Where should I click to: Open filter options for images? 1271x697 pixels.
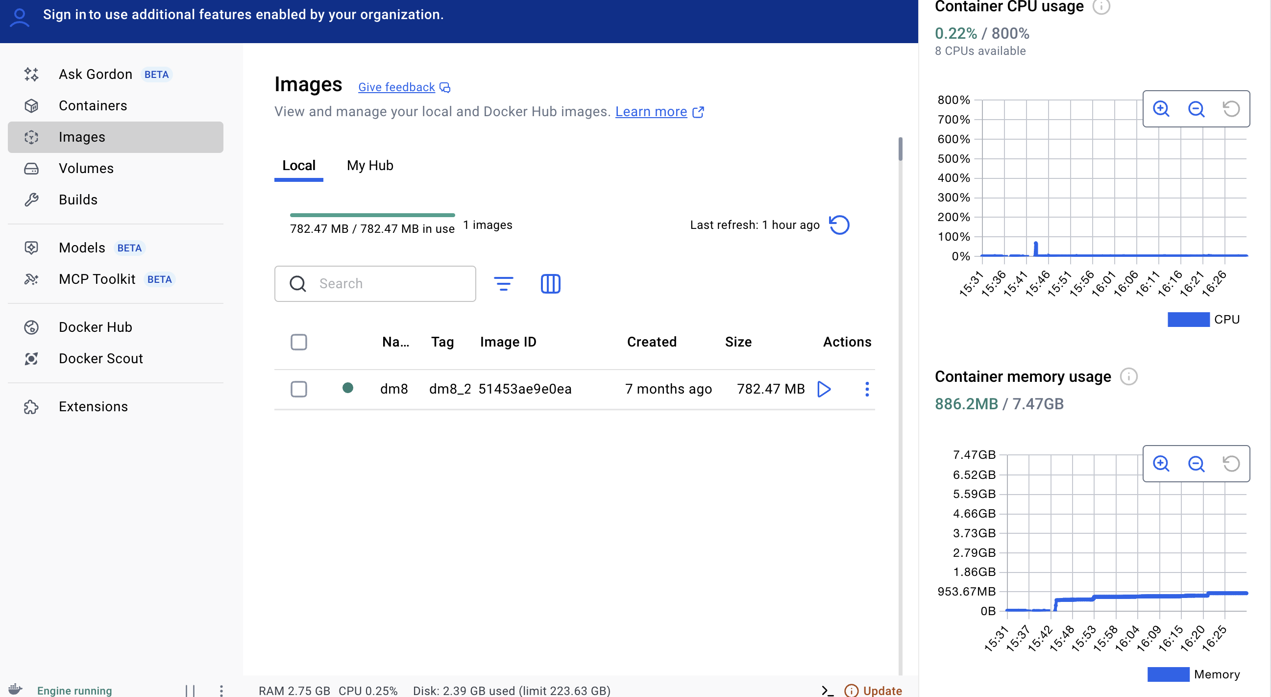pos(503,284)
